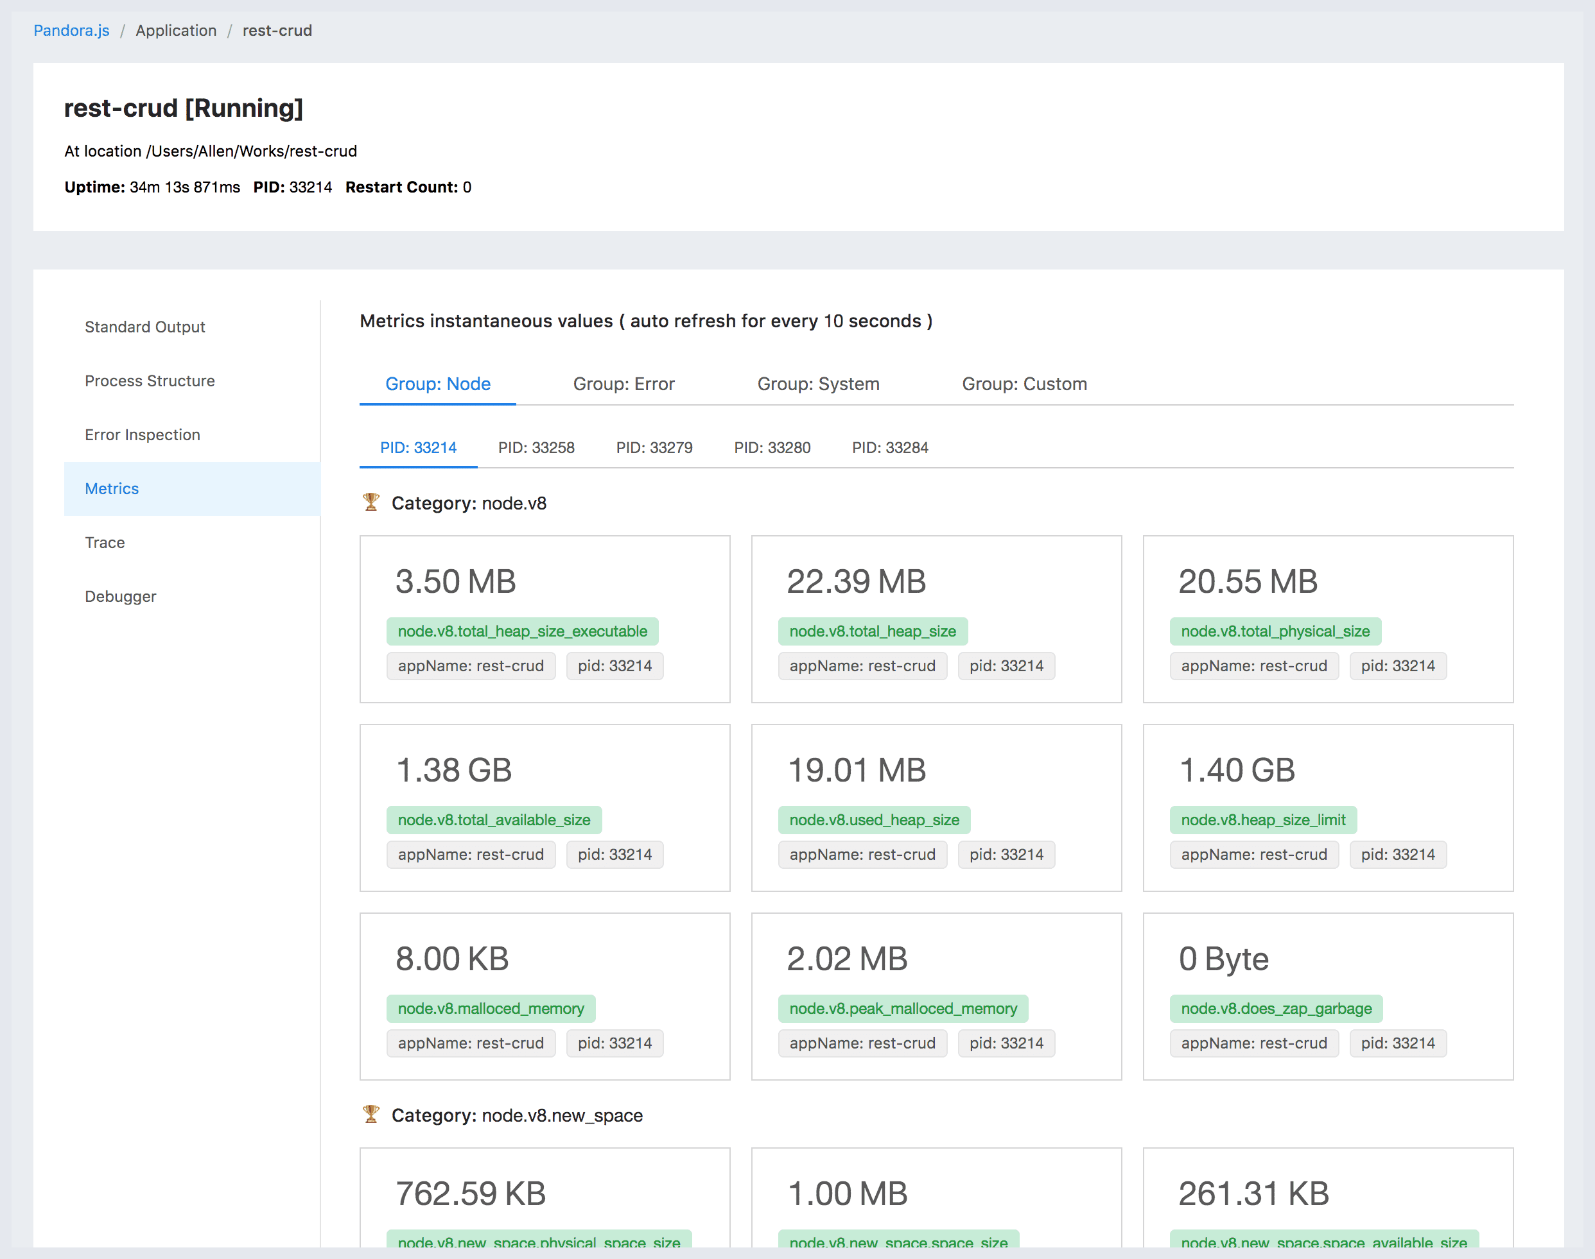Switch to the Group: Error tab
The width and height of the screenshot is (1595, 1259).
point(624,383)
